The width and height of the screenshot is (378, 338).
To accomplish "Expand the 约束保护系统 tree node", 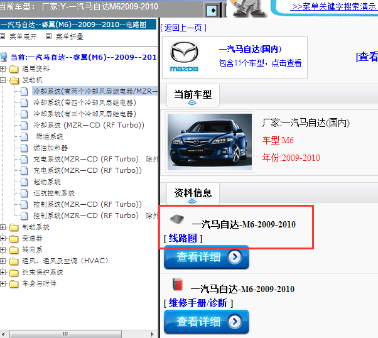I will (x=3, y=273).
